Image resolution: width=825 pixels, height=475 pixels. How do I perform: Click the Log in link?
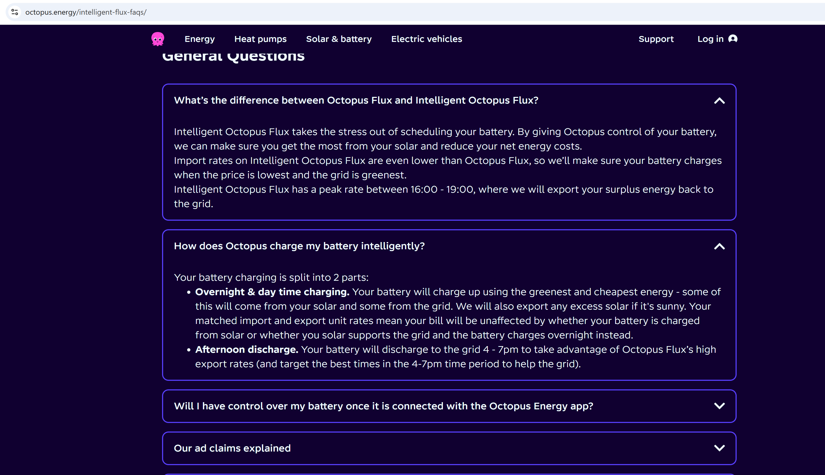(710, 39)
